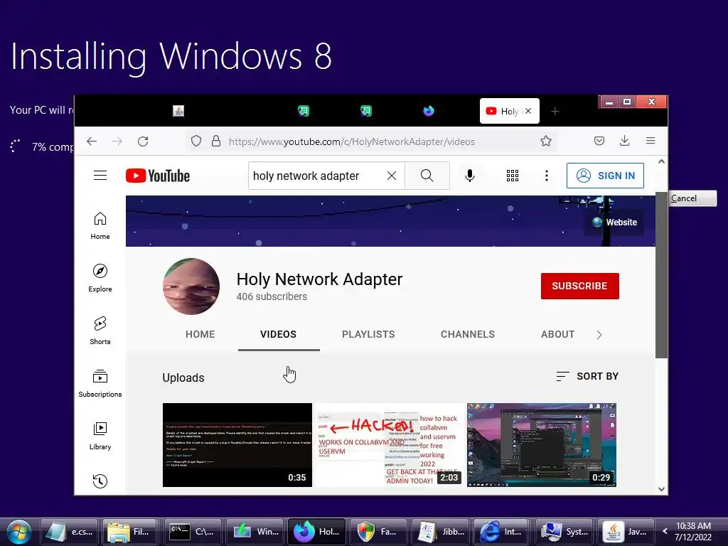Viewport: 728px width, 546px height.
Task: Cancel the Windows 8 installer
Action: (692, 198)
